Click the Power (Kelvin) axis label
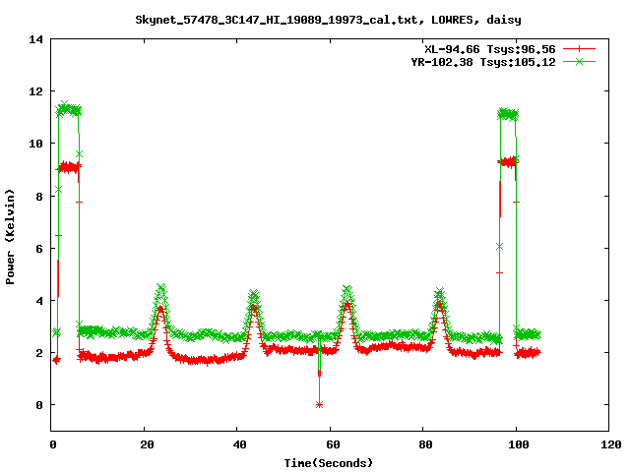This screenshot has height=472, width=630. pyautogui.click(x=10, y=237)
